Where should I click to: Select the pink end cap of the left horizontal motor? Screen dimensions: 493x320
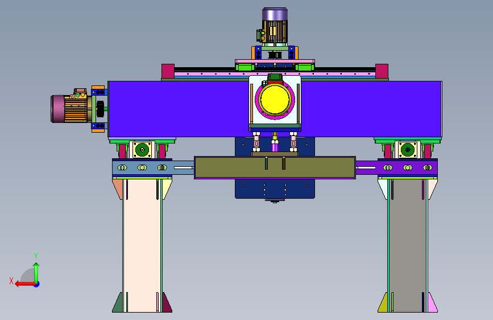[x=57, y=109]
